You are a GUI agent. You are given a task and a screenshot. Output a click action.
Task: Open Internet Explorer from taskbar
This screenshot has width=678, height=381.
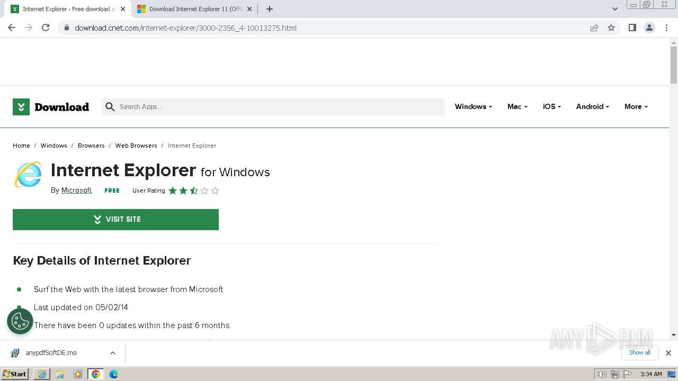tap(42, 374)
